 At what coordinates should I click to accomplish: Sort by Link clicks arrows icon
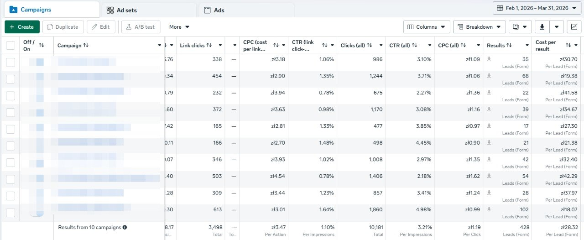click(x=209, y=45)
